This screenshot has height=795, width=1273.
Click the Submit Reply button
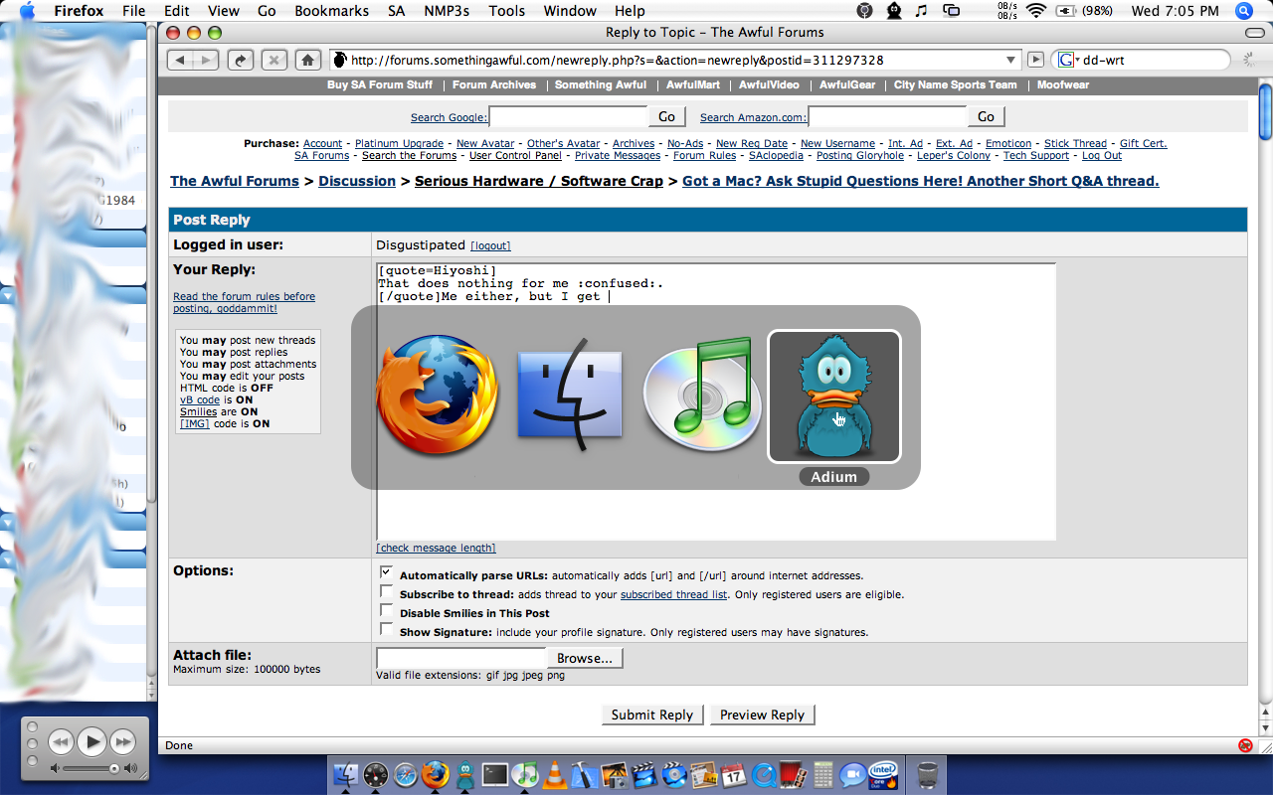tap(651, 715)
